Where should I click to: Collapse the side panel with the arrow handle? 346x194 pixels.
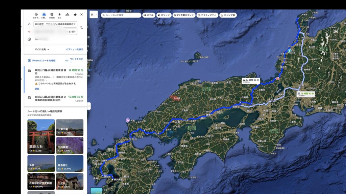pos(89,106)
